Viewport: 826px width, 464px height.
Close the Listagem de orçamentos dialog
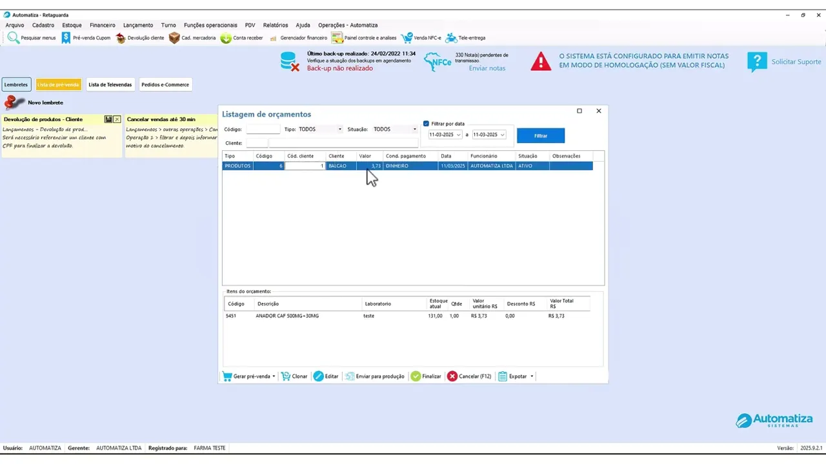coord(599,111)
